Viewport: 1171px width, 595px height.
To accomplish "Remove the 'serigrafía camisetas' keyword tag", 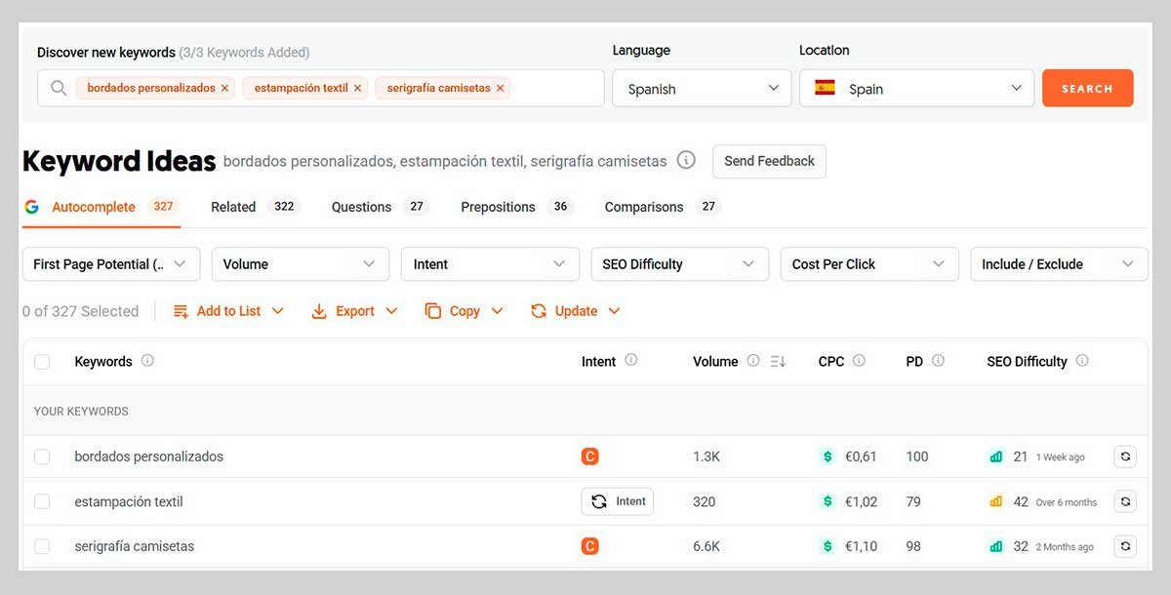I will coord(501,88).
